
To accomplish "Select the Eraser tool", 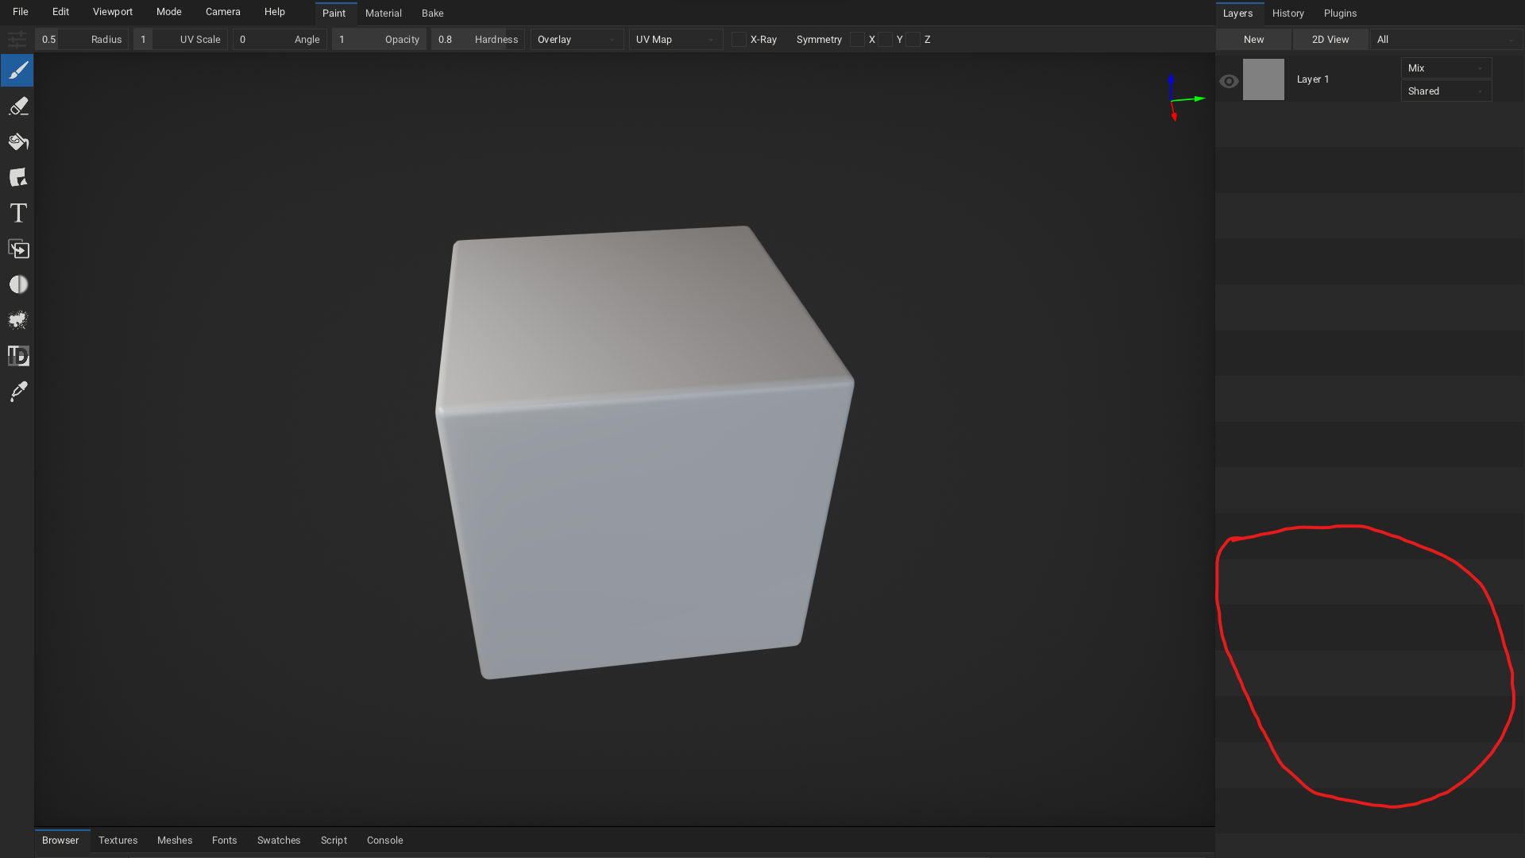I will [18, 106].
